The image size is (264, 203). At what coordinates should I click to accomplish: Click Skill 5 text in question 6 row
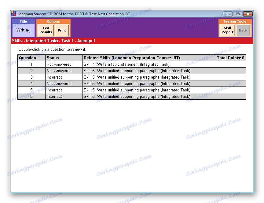click(x=137, y=96)
